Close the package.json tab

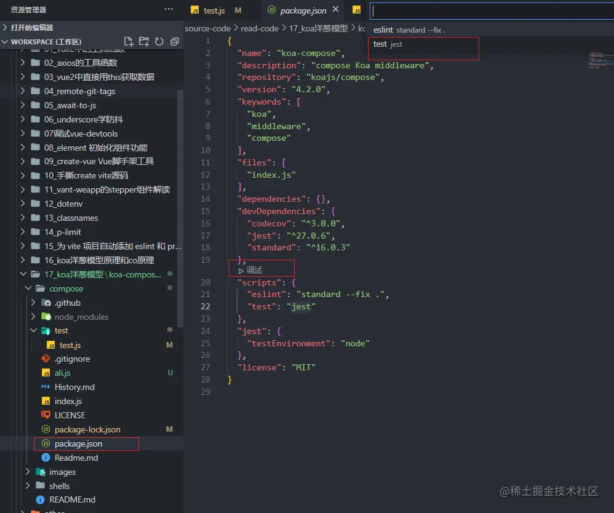pos(335,9)
